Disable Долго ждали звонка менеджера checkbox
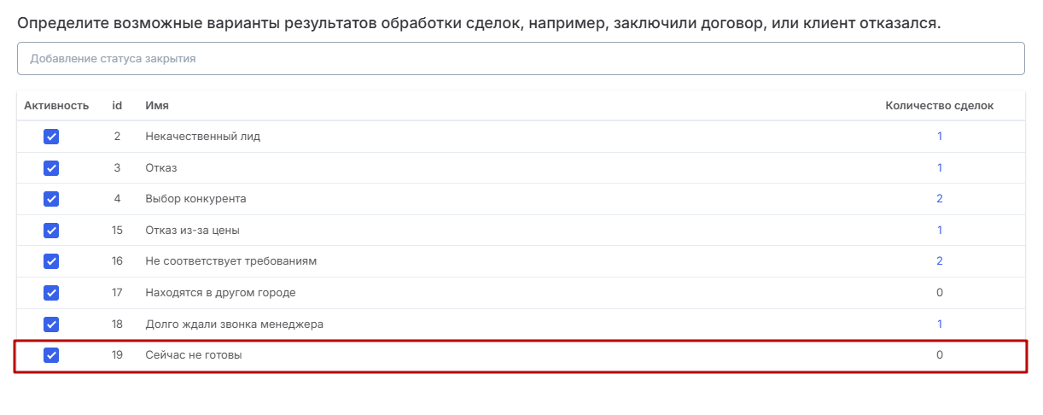The width and height of the screenshot is (1043, 415). pyautogui.click(x=51, y=324)
